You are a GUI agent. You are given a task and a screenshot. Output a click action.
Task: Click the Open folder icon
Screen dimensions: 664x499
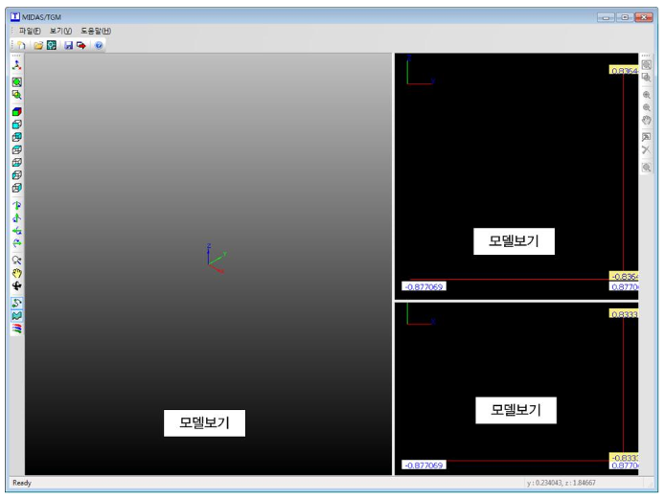(38, 45)
